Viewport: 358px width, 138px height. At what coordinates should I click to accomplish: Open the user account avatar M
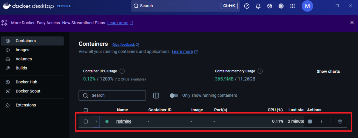307,6
